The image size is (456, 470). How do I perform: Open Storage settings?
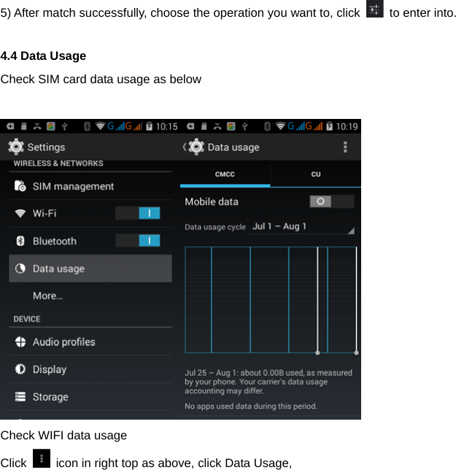[90, 397]
